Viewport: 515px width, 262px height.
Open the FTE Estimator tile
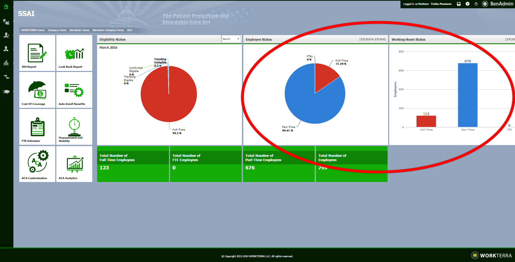pyautogui.click(x=37, y=127)
